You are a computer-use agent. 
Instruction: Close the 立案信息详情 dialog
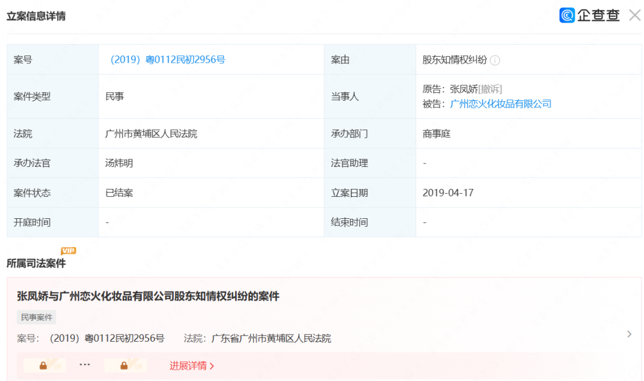tap(634, 15)
